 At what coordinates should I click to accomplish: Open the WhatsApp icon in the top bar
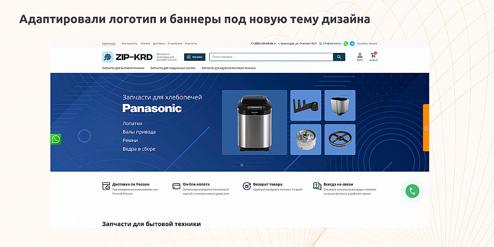[x=346, y=43]
